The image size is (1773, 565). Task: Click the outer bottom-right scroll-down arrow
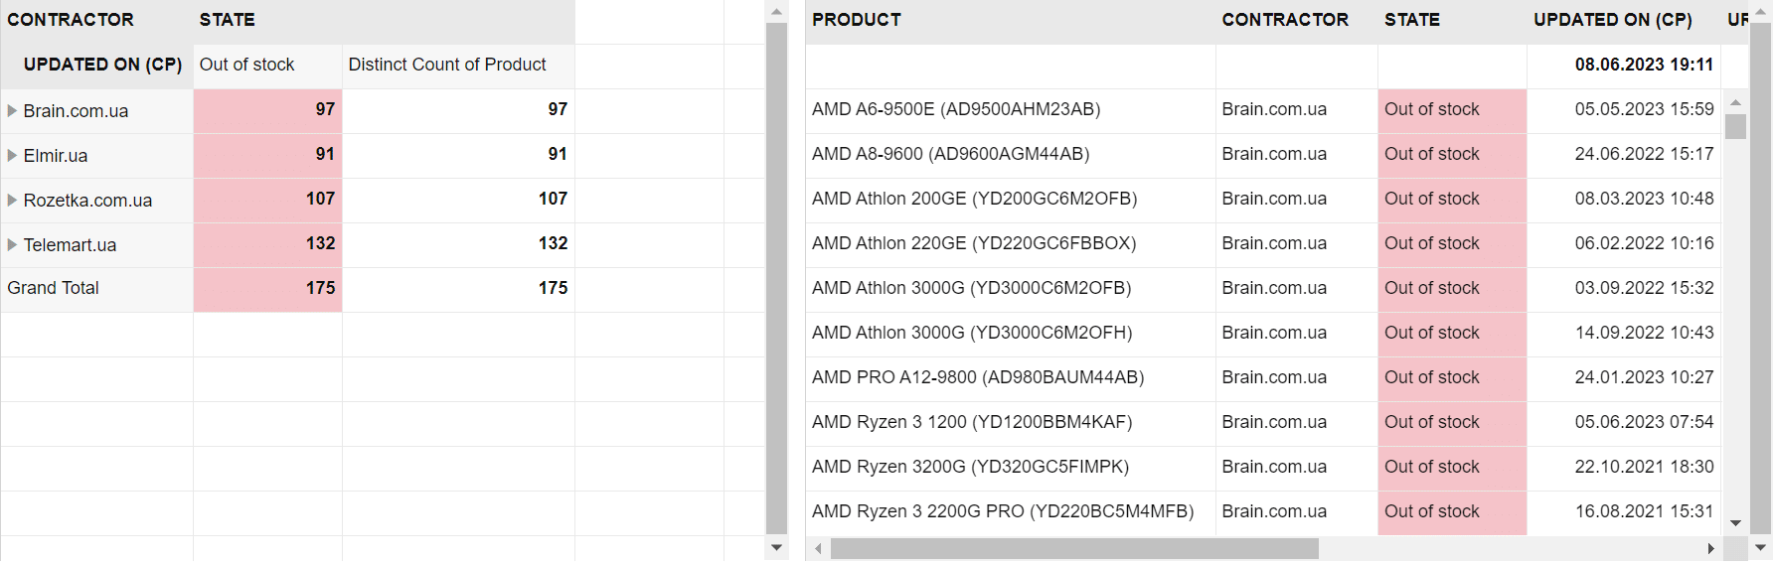(1761, 547)
